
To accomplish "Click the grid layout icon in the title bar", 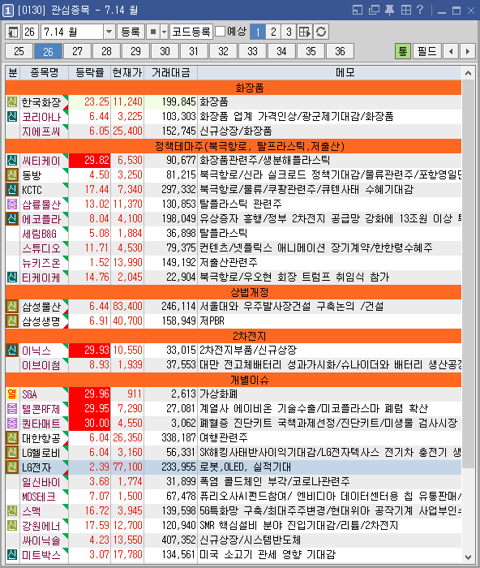I will click(405, 10).
